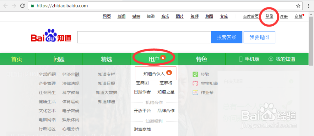Screen dimensions: 314x136
Task: Open 知道专栏 menu entry
Action: coord(106,75)
